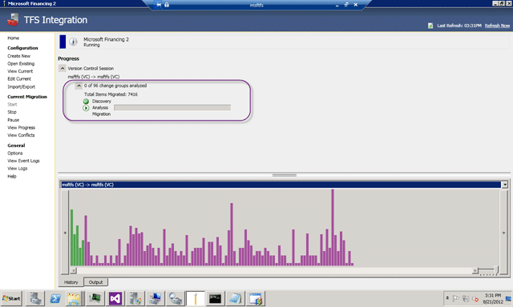The width and height of the screenshot is (513, 307).
Task: Pause the current migration
Action: [14, 120]
